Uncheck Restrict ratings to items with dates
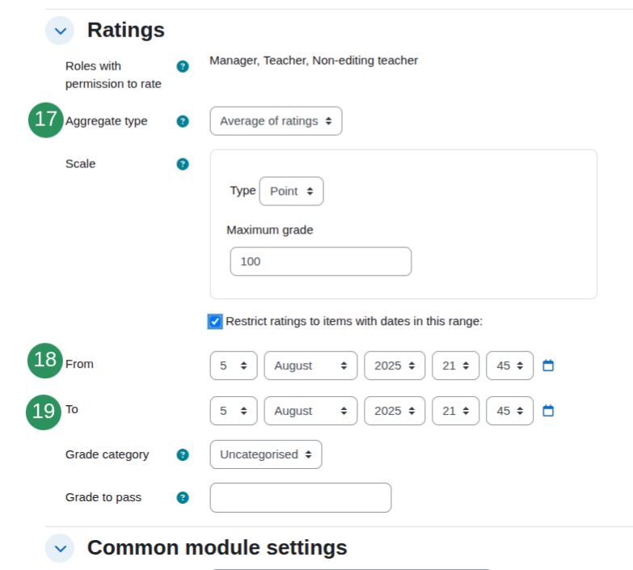Viewport: 633px width, 570px height. coord(215,322)
